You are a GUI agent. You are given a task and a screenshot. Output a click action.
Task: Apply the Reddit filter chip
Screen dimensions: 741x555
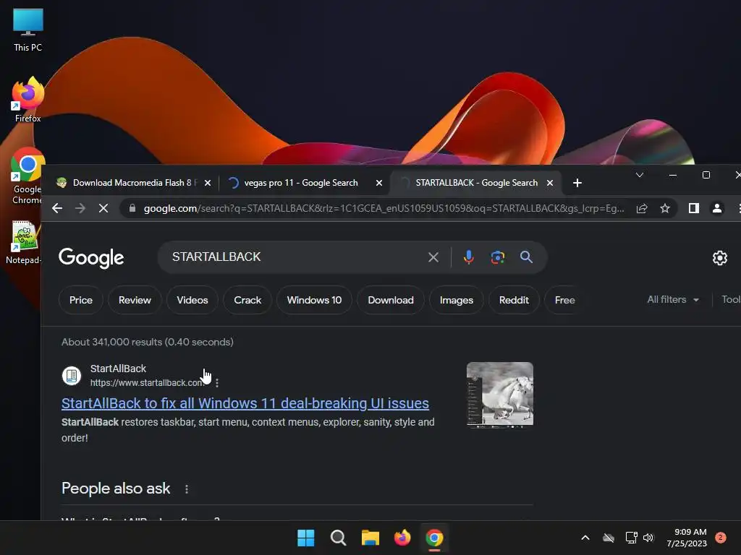515,300
